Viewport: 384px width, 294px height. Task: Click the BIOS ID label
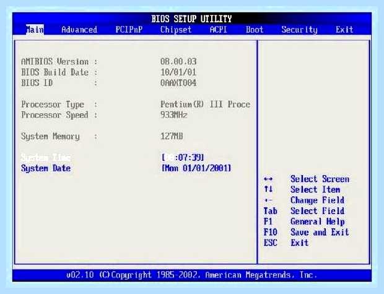pyautogui.click(x=37, y=83)
